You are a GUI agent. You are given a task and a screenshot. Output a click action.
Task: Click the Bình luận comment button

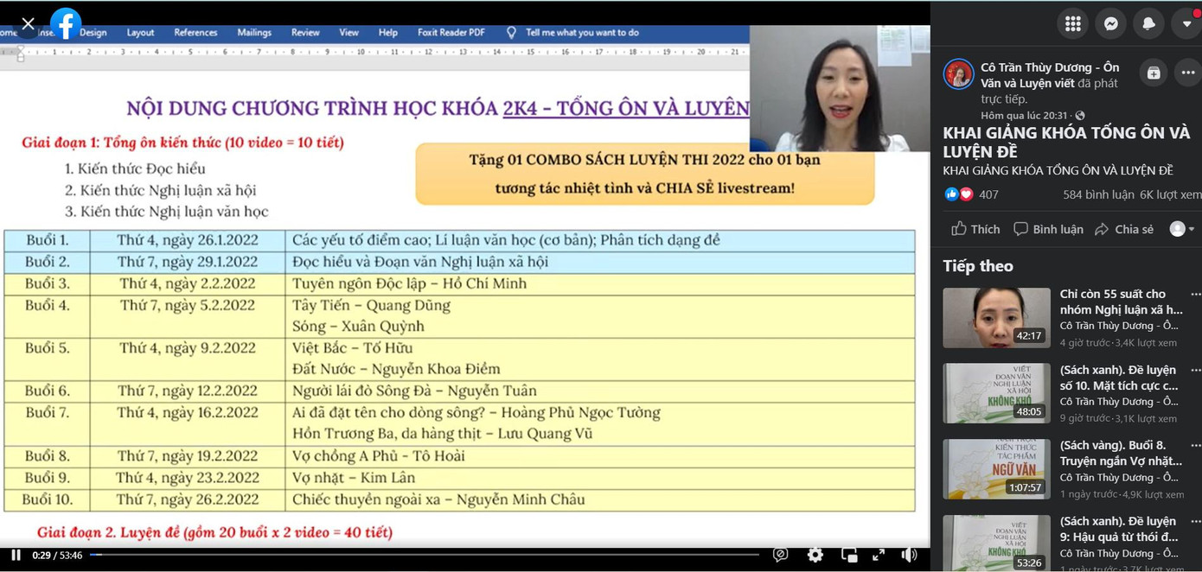pyautogui.click(x=1048, y=229)
